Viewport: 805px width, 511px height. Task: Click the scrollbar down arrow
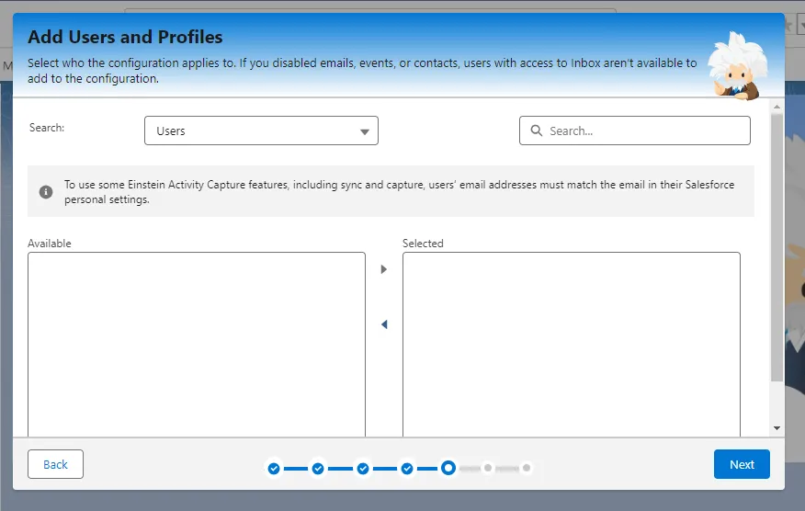(777, 428)
